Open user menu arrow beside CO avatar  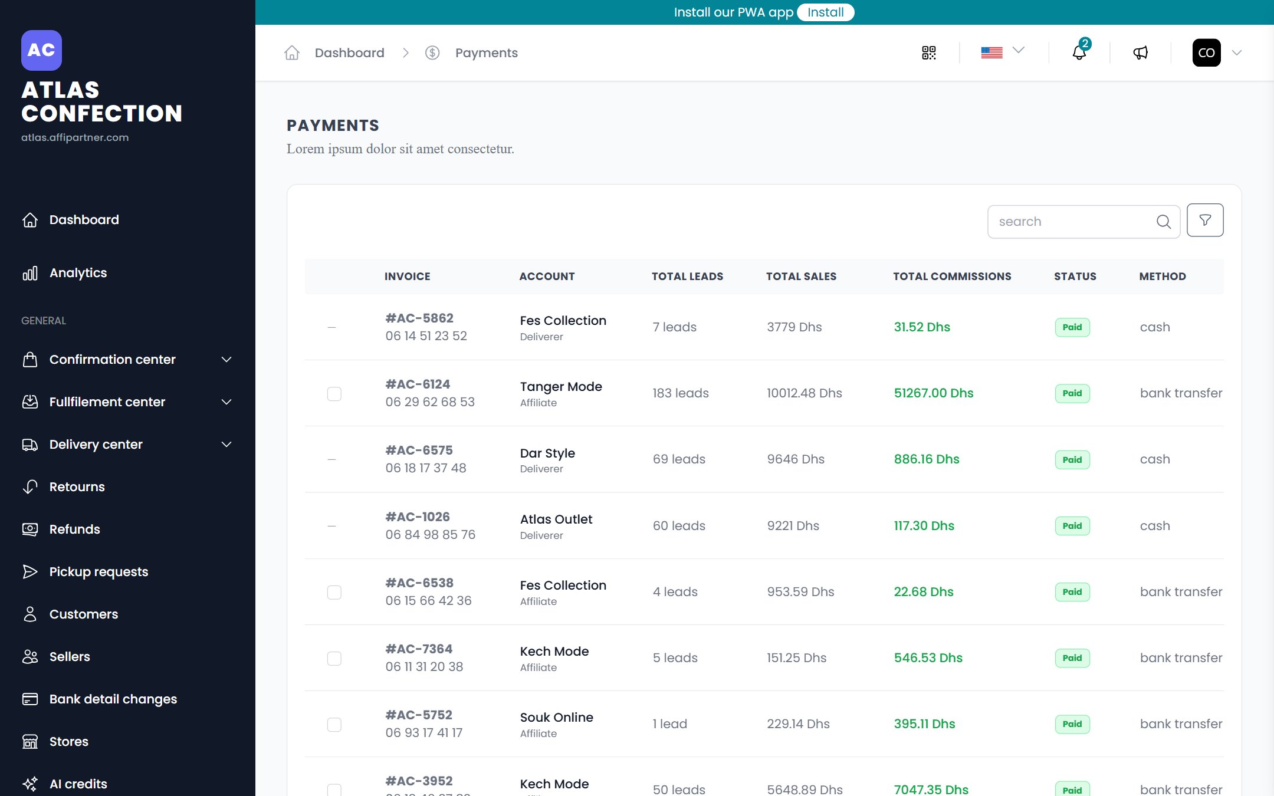[x=1237, y=53]
